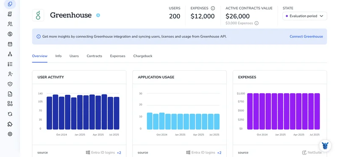The image size is (339, 157).
Task: Open the Chargeback tab
Action: 143,56
